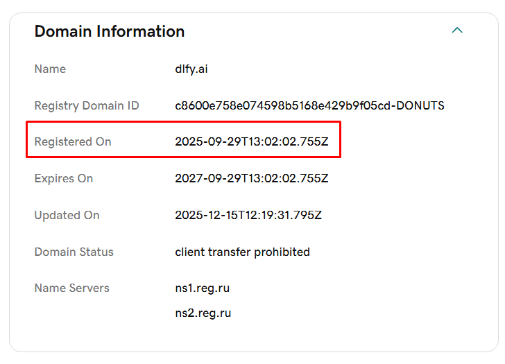The width and height of the screenshot is (505, 364).
Task: Click the Domain Information heading
Action: [110, 31]
